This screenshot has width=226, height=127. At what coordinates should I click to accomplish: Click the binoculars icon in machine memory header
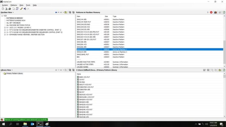tap(215, 12)
